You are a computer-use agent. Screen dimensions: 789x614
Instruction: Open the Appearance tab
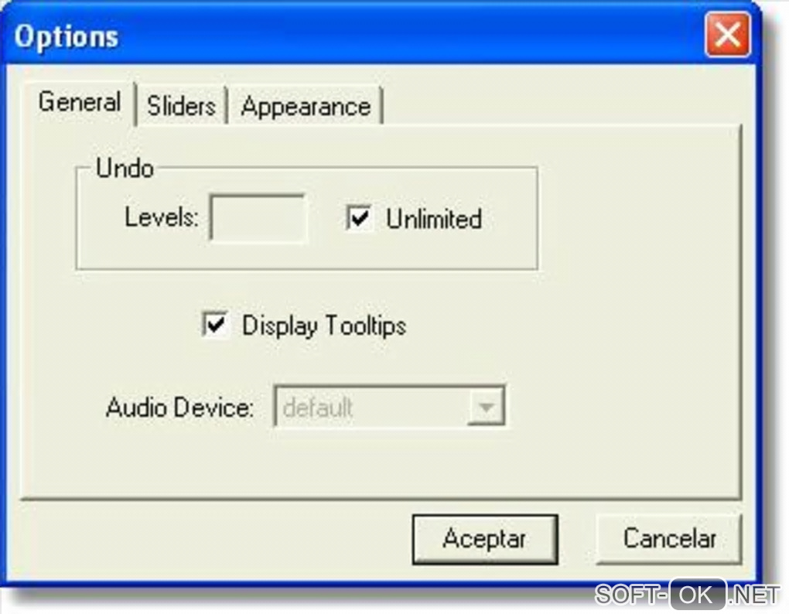pos(306,106)
